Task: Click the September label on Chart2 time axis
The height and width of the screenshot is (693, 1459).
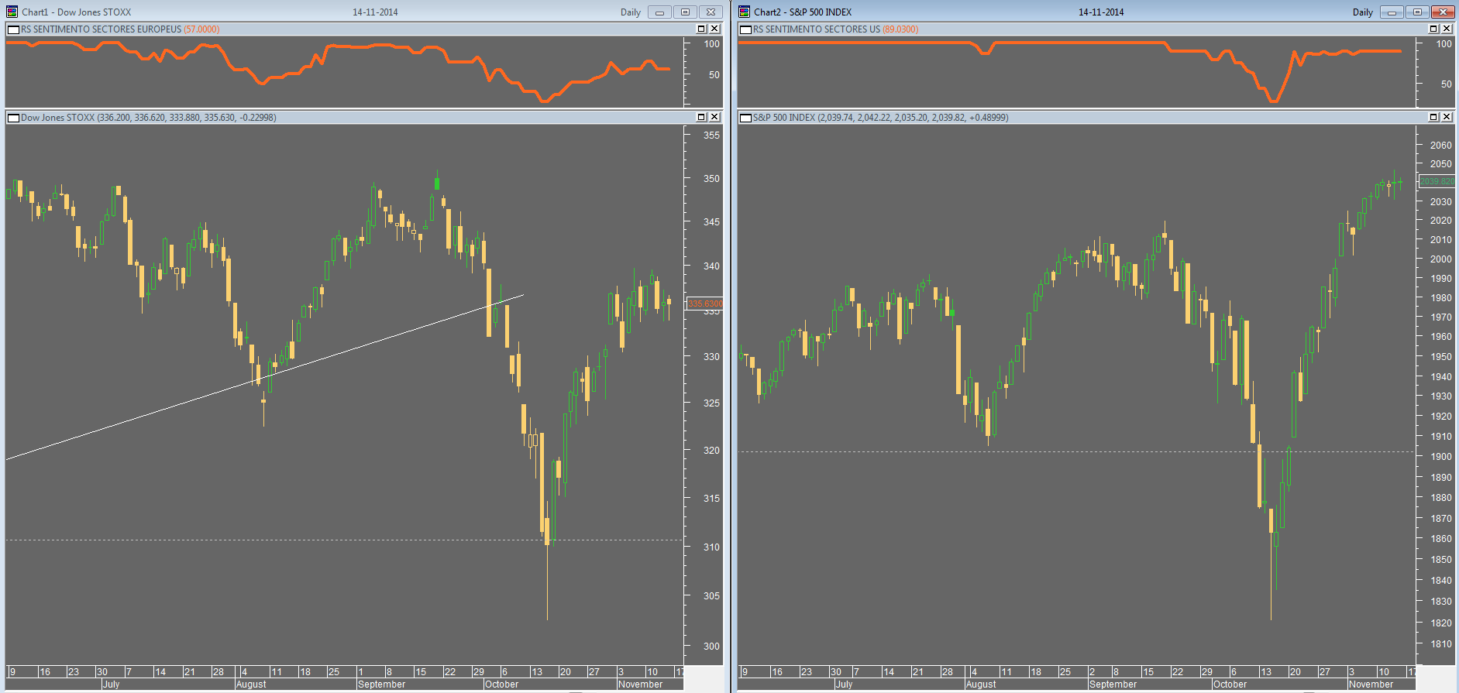Action: click(1112, 684)
